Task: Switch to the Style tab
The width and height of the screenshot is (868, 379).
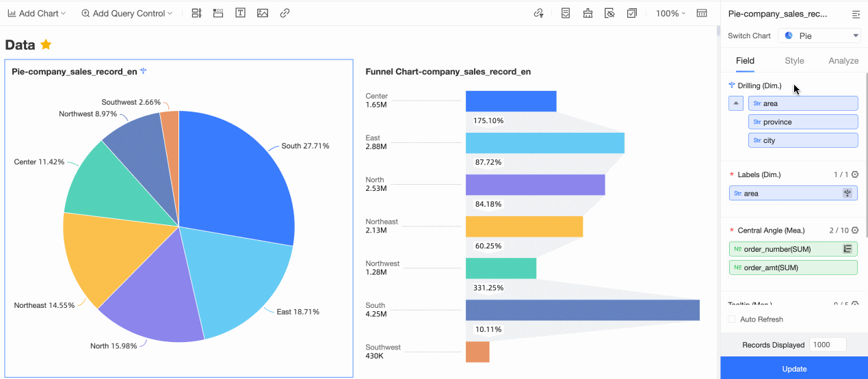Action: pyautogui.click(x=794, y=61)
